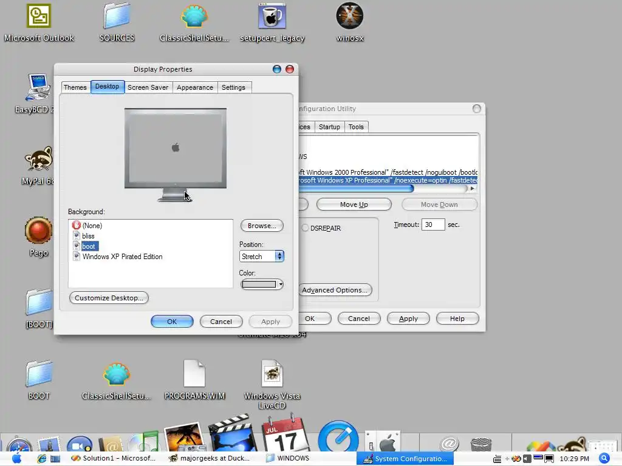Screen dimensions: 622x466
Task: Click the 10:29 PM clock
Action: [574, 459]
